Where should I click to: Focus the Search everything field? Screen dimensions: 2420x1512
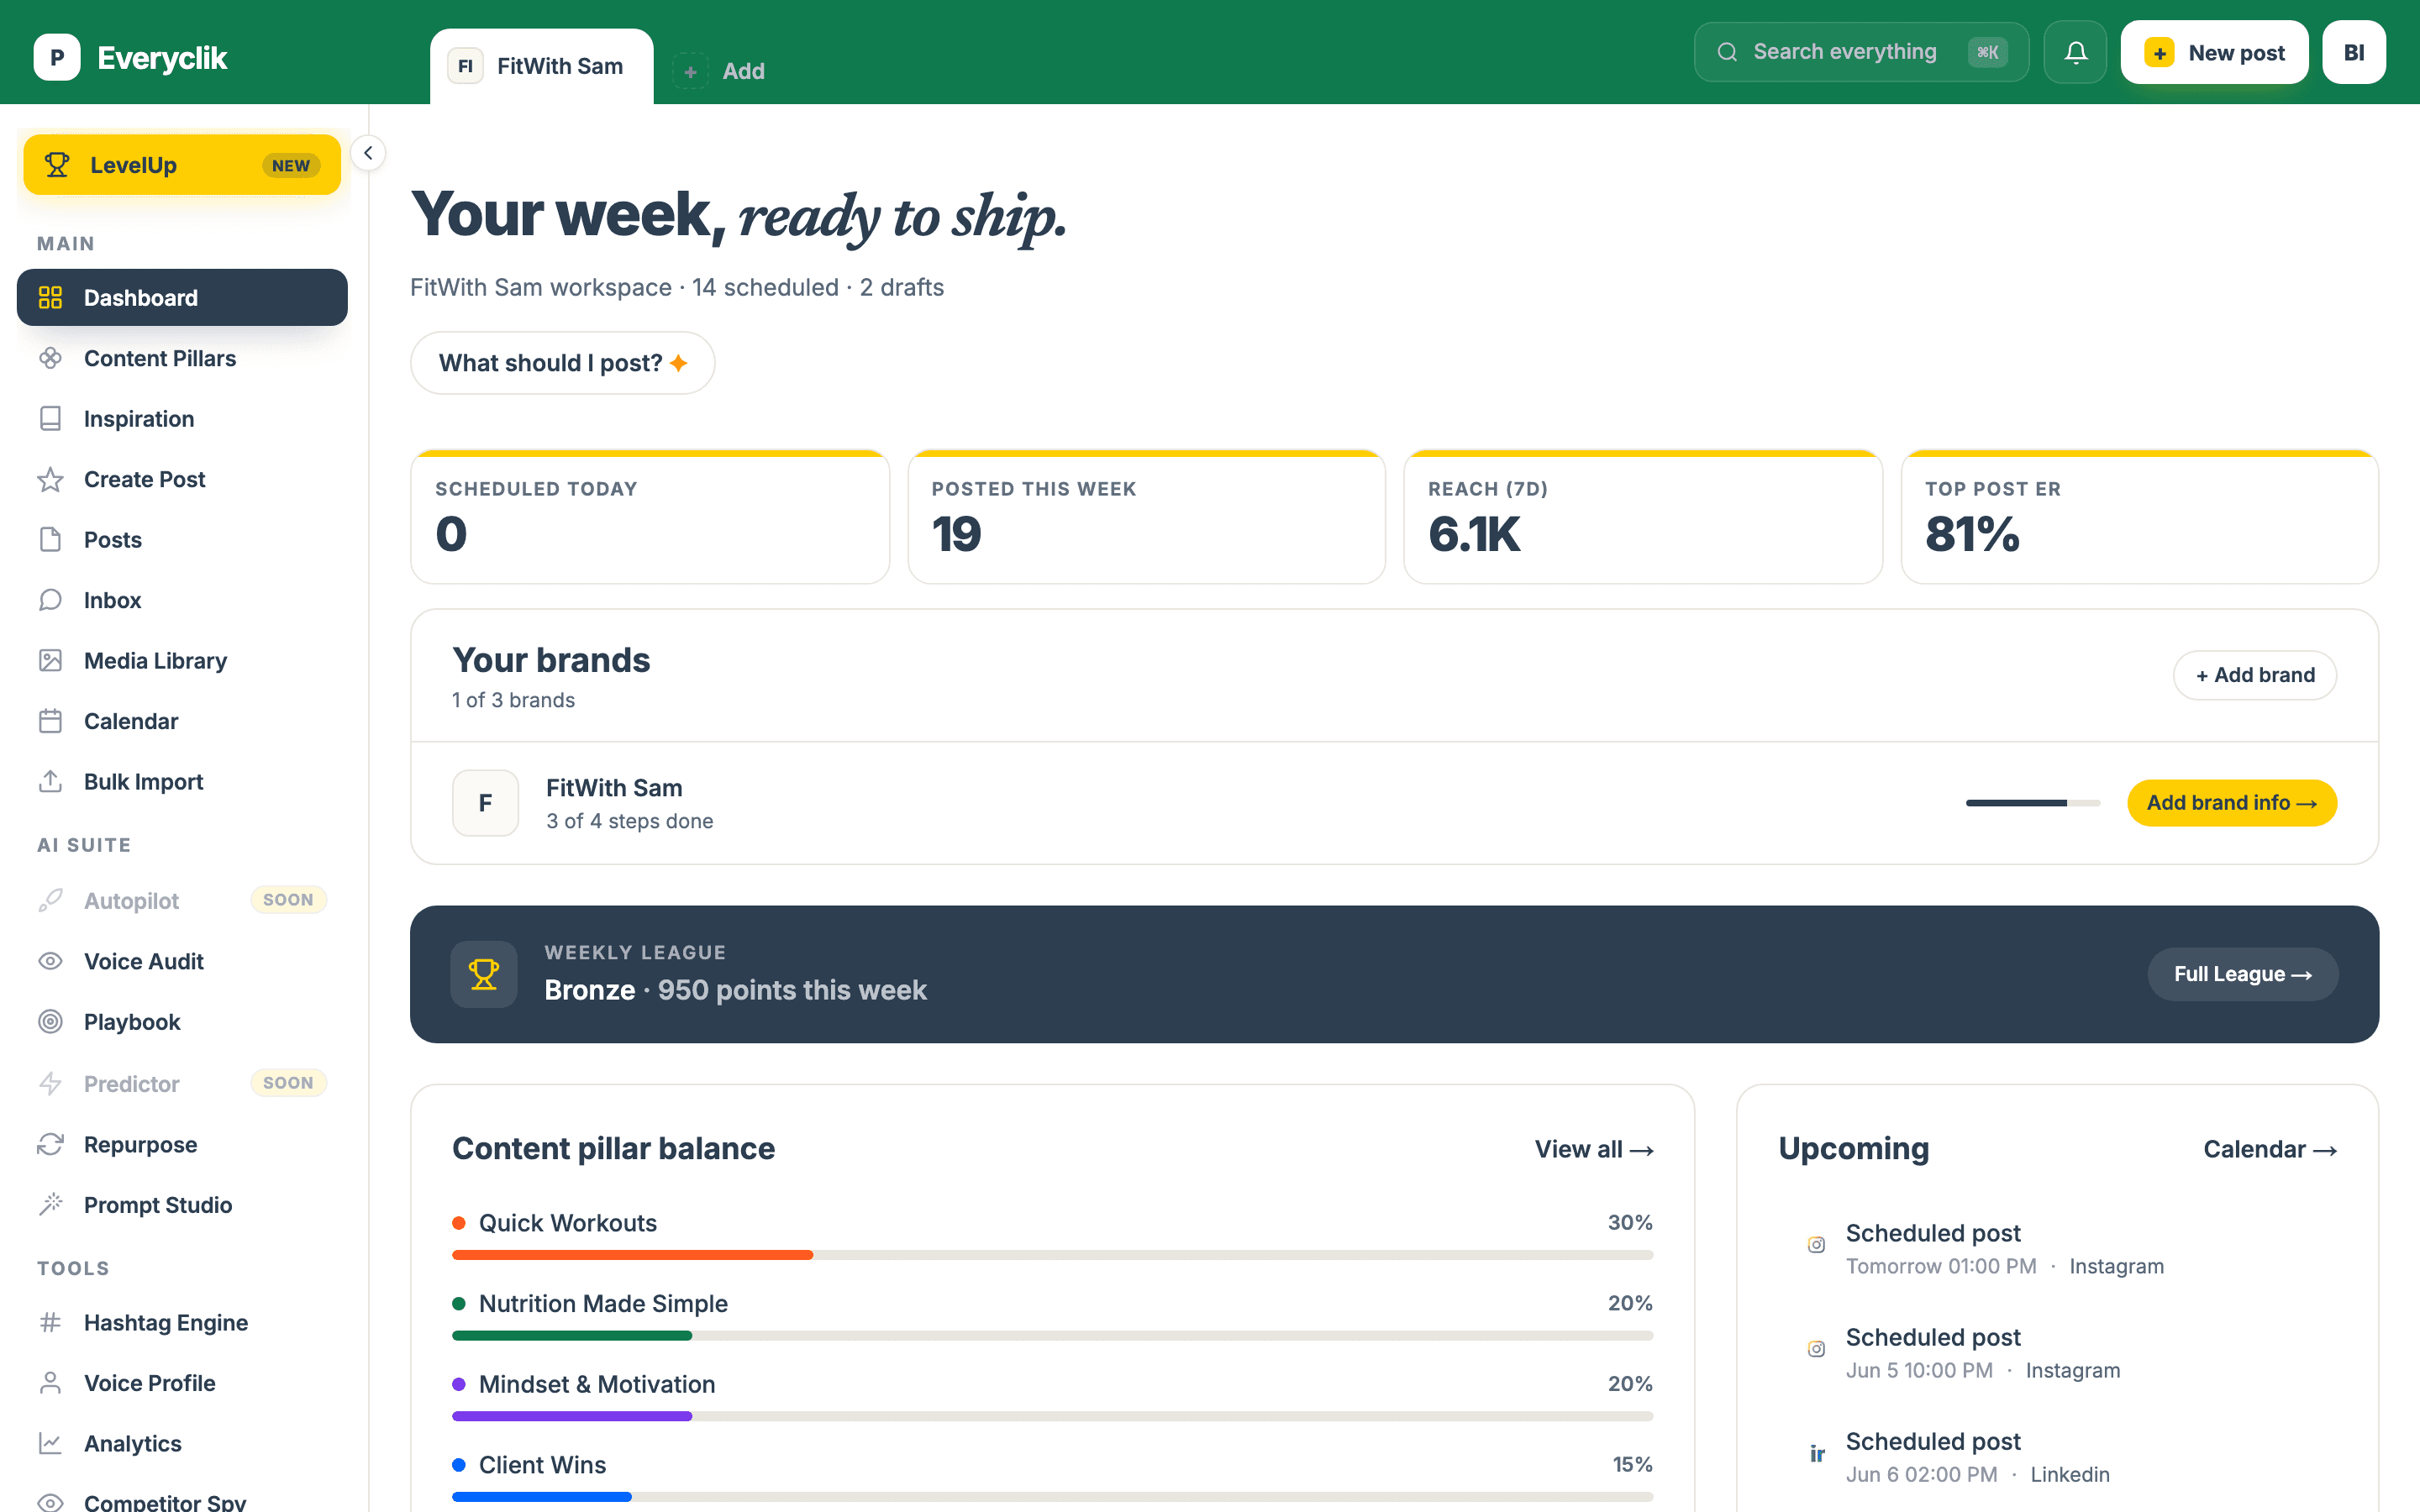[x=1861, y=52]
